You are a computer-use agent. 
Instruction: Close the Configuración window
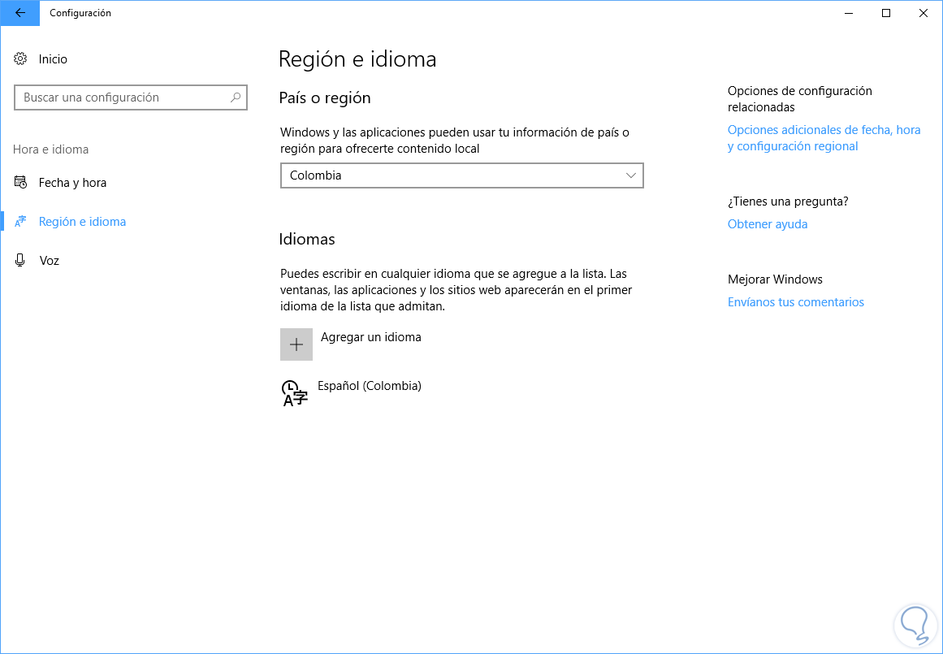pos(924,13)
